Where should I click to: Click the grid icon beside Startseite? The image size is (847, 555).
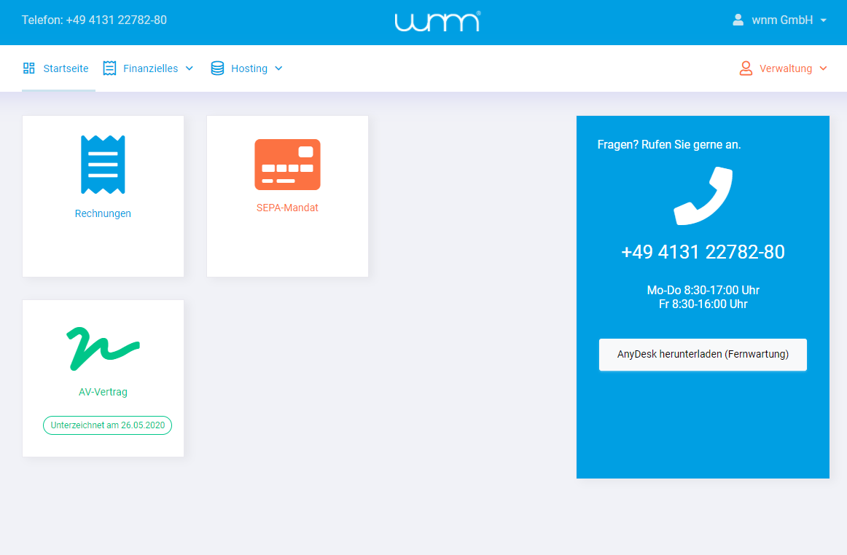pyautogui.click(x=28, y=68)
